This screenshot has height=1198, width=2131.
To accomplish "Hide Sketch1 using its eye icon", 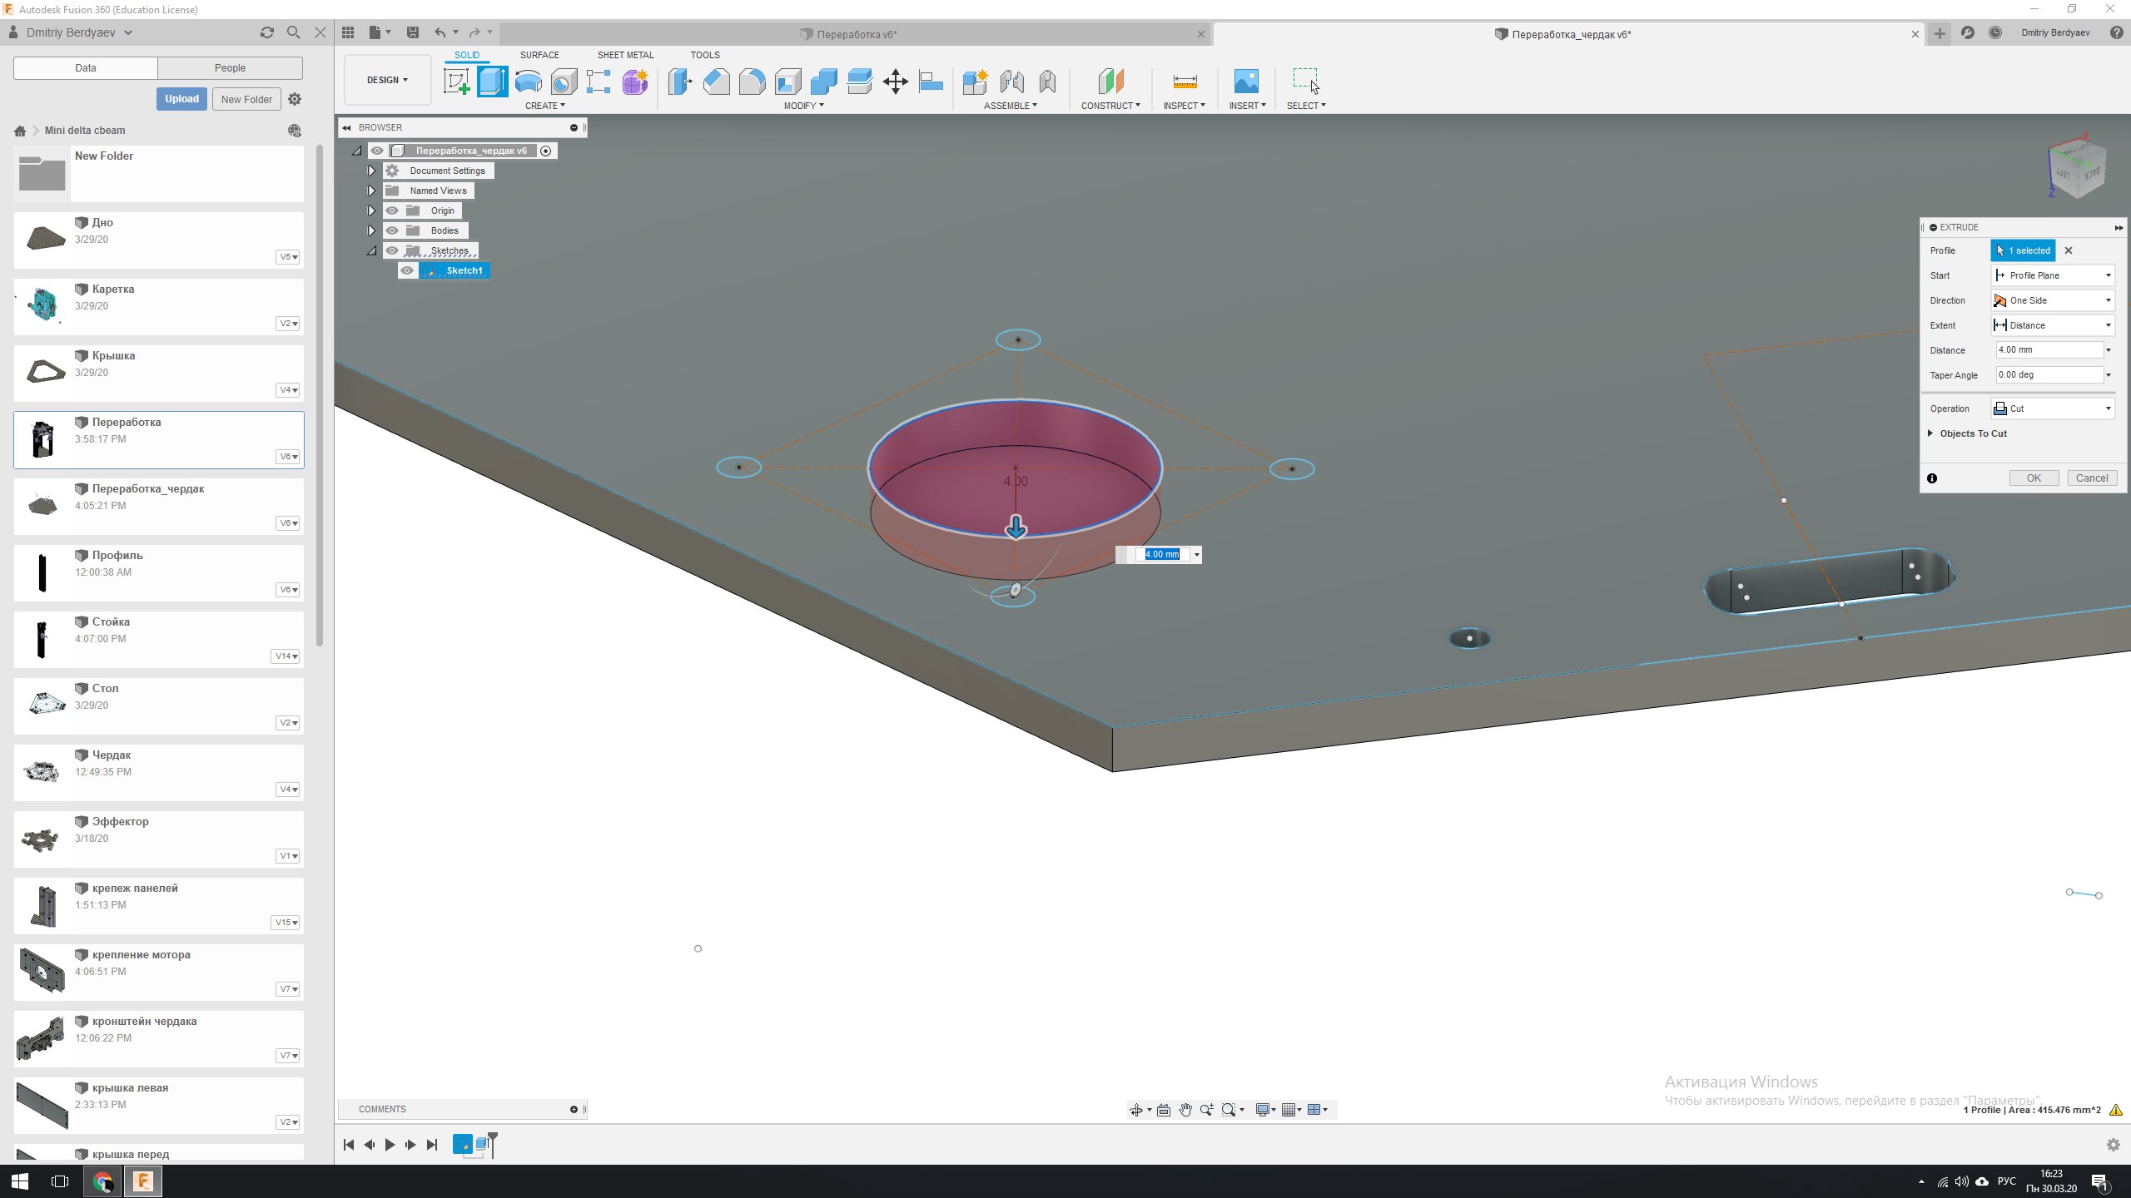I will point(407,270).
